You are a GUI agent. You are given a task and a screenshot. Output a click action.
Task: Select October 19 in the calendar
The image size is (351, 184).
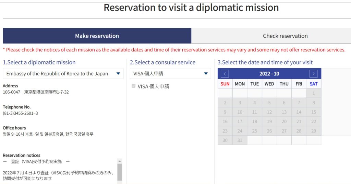click(x=269, y=121)
